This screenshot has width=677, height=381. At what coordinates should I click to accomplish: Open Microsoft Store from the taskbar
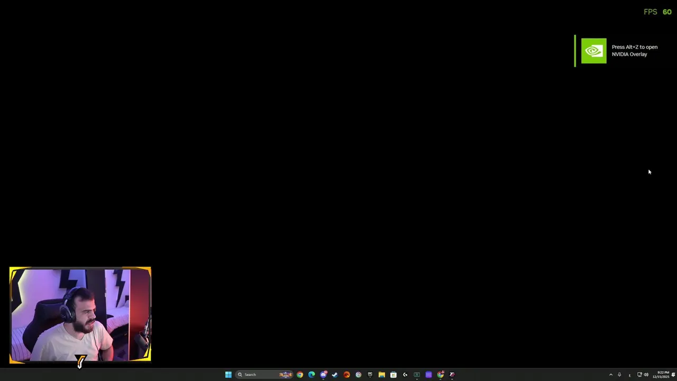[394, 375]
